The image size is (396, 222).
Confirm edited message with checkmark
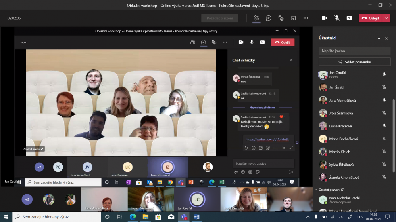[x=291, y=148]
